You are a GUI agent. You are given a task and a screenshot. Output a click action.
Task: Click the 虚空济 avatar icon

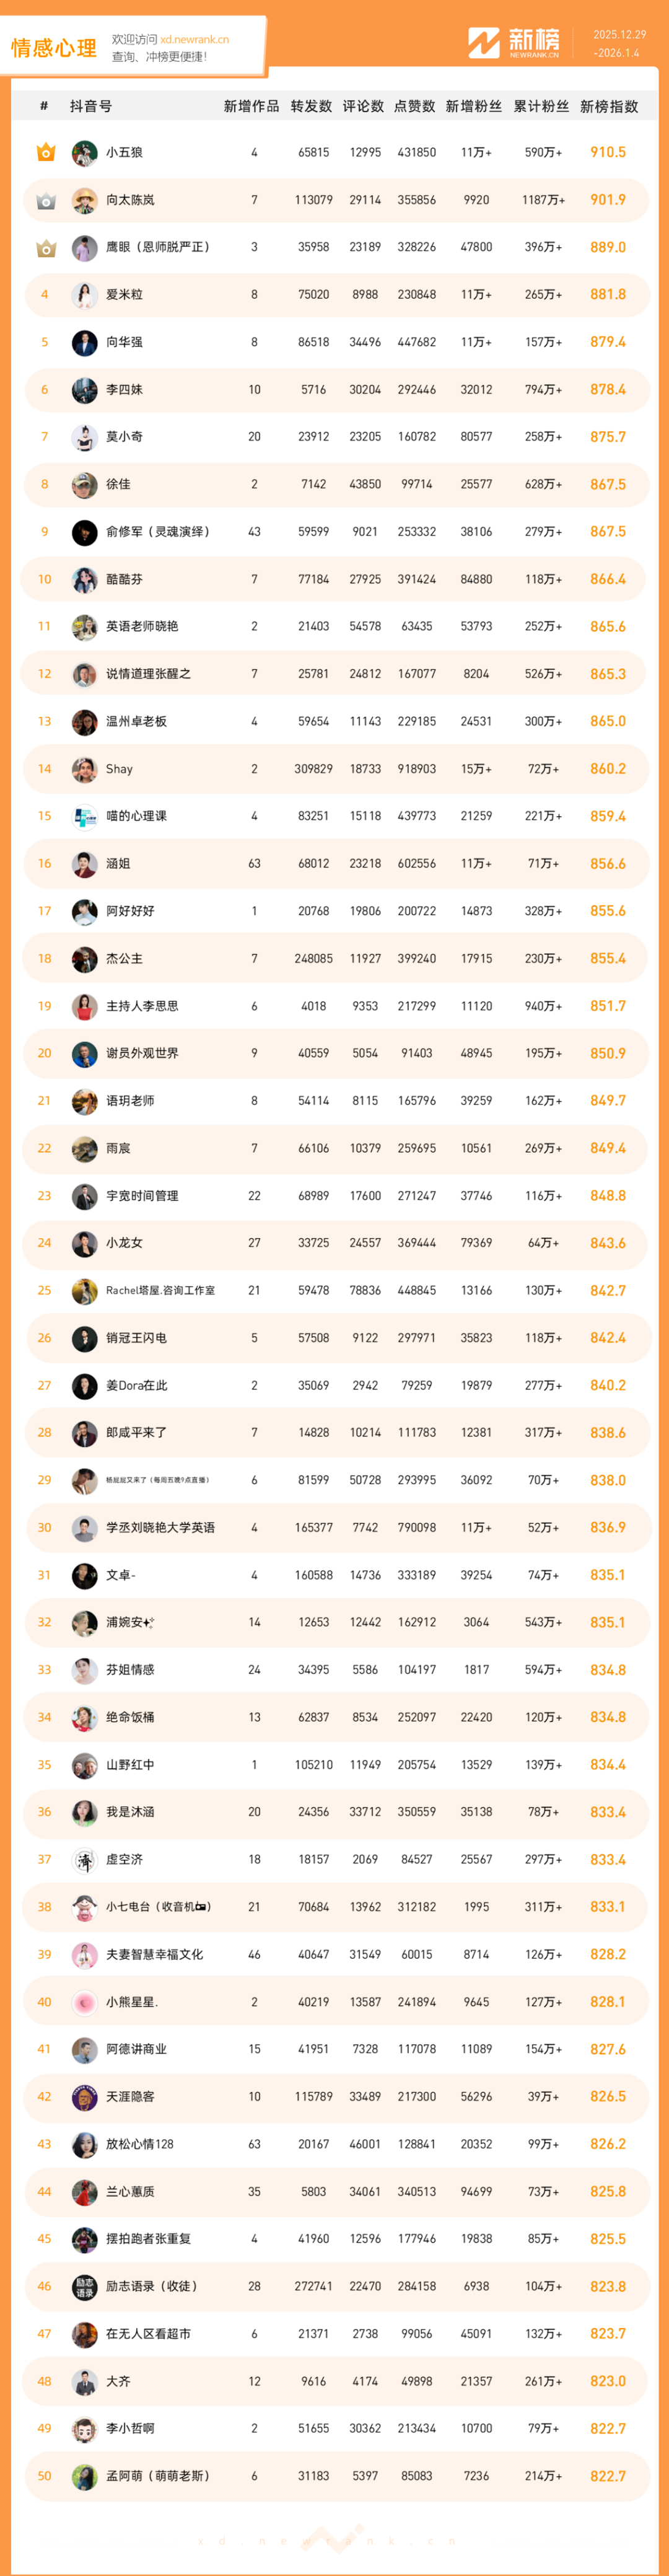[x=85, y=1860]
